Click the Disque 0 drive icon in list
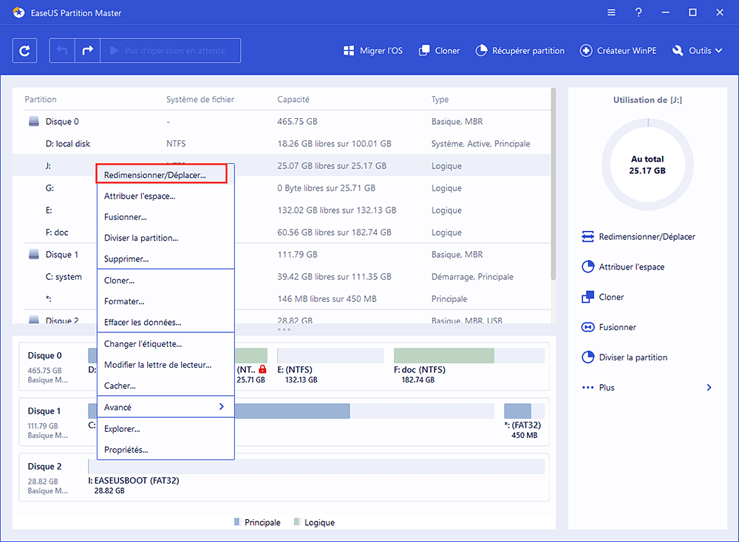The width and height of the screenshot is (739, 542). click(x=34, y=122)
